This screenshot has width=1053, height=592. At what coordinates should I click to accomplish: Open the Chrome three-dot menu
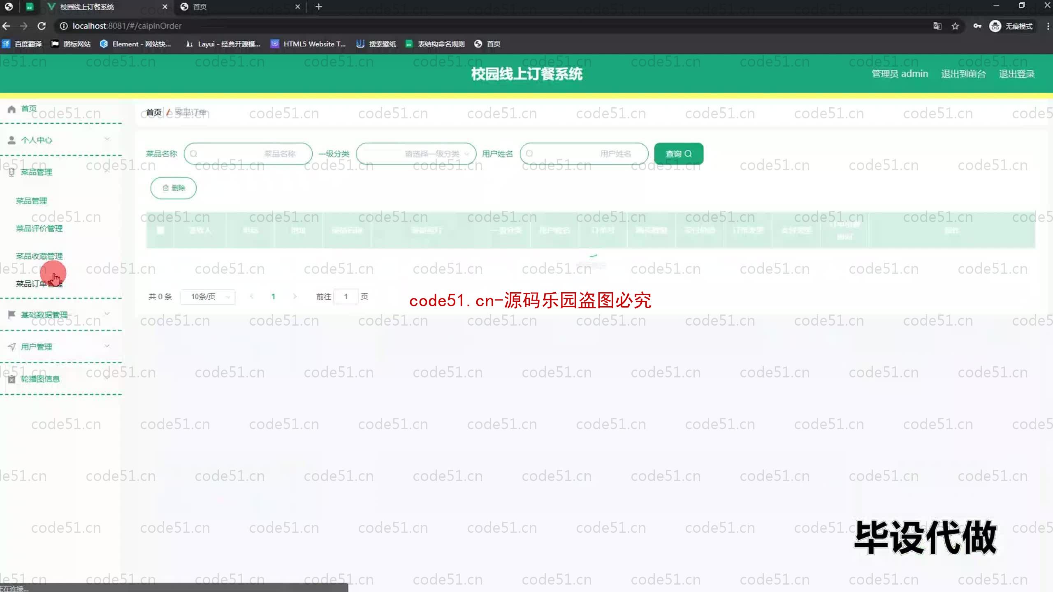point(1048,26)
